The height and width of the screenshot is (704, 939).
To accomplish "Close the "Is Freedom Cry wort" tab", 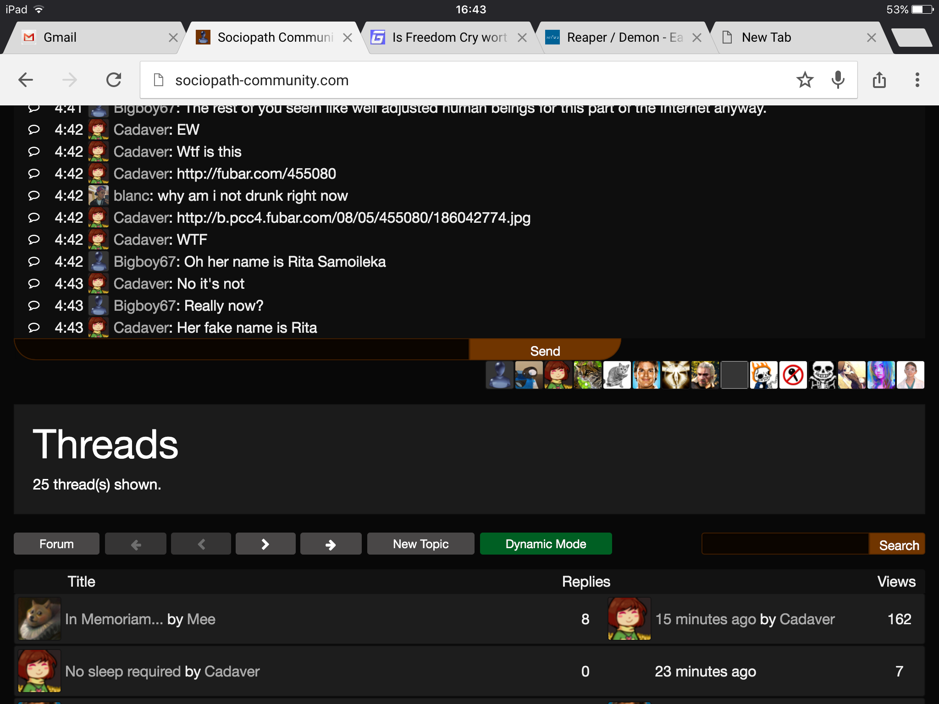I will point(522,38).
